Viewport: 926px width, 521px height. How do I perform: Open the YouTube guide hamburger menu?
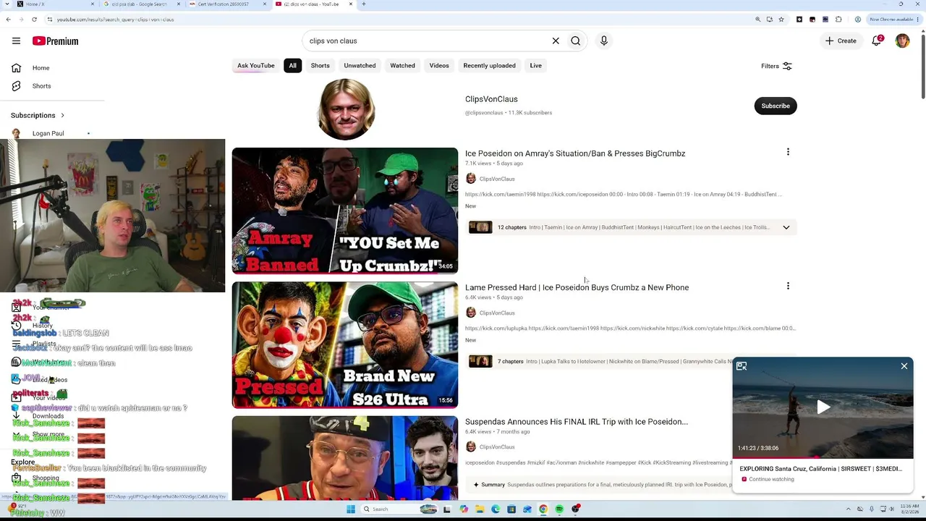(16, 41)
